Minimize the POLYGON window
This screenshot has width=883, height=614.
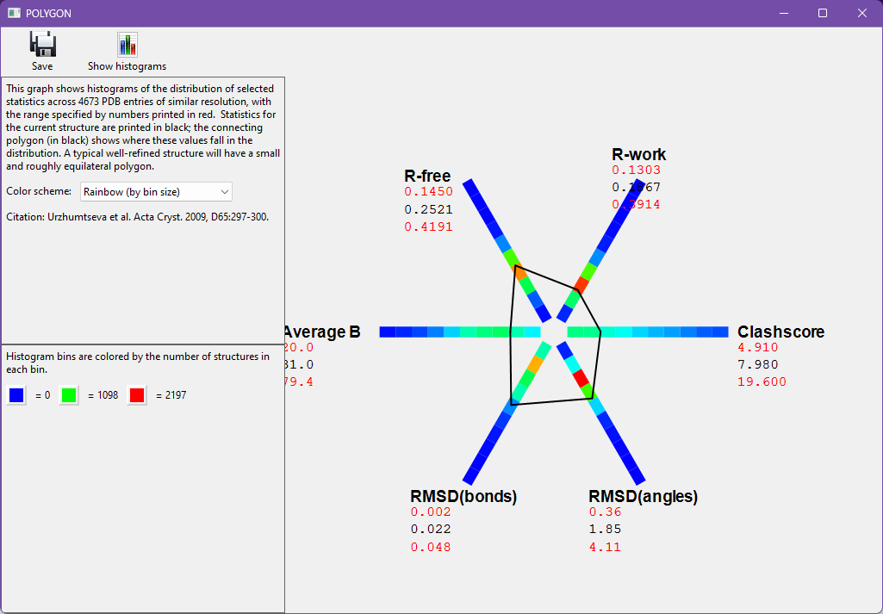[x=784, y=13]
